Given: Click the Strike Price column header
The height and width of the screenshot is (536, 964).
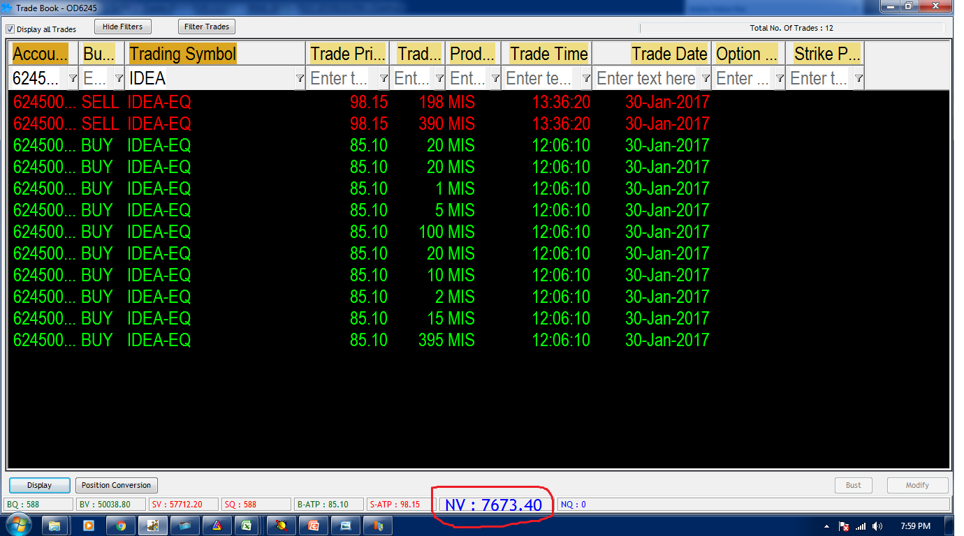Looking at the screenshot, I should coord(826,54).
